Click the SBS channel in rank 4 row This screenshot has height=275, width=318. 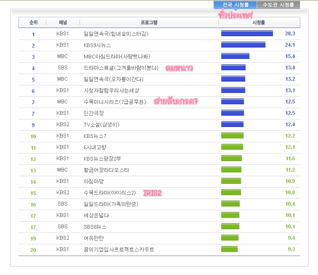point(62,68)
